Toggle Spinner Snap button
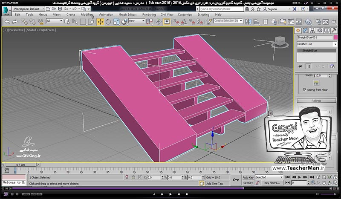The width and height of the screenshot is (341, 199). click(x=199, y=22)
